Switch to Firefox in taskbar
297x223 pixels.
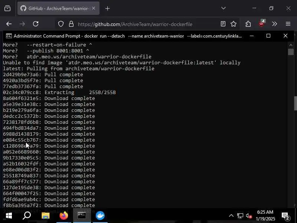coord(63,216)
